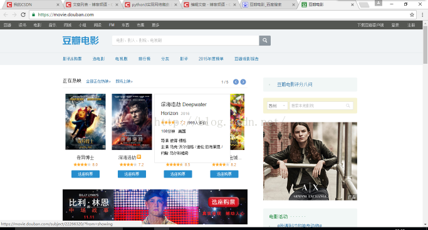
Task: Open the new tab button
Action: [x=364, y=4]
